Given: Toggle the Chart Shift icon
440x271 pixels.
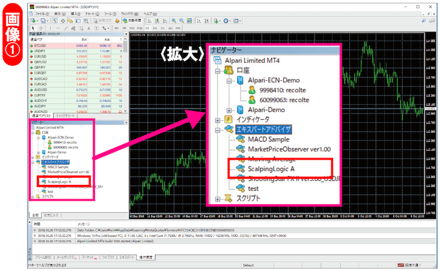Looking at the screenshot, I should coord(207,21).
